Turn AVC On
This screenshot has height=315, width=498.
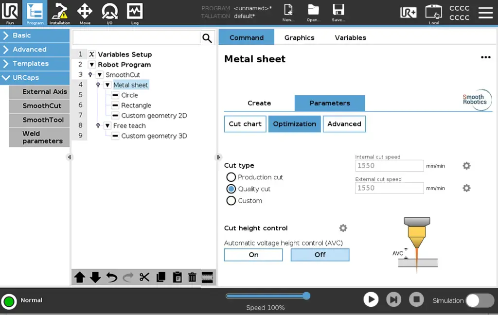253,255
